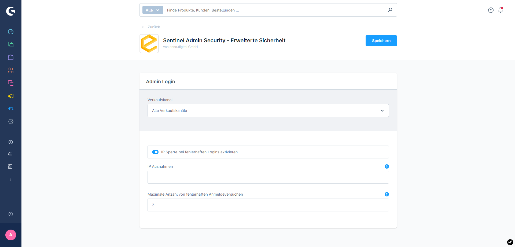
Task: Open the notifications bell icon
Action: [x=501, y=10]
